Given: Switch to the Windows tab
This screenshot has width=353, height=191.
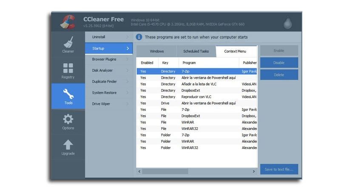Looking at the screenshot, I should coord(157,51).
